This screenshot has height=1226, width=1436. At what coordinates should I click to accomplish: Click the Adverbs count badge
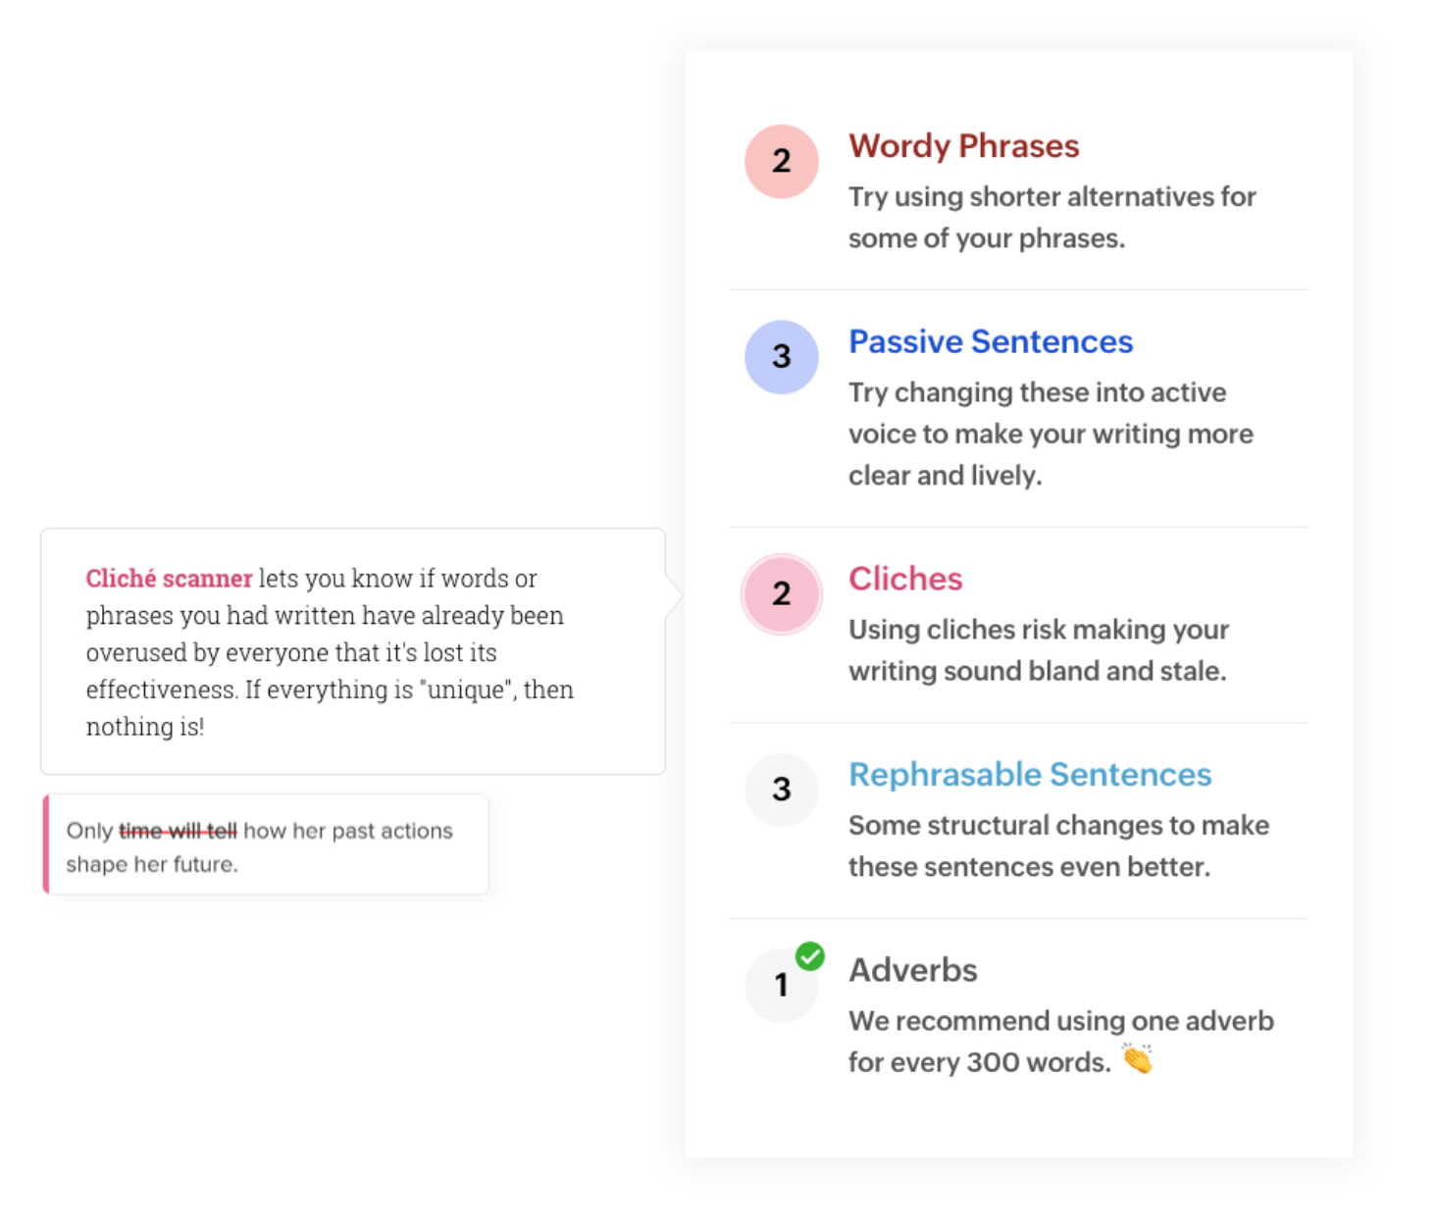pos(781,985)
